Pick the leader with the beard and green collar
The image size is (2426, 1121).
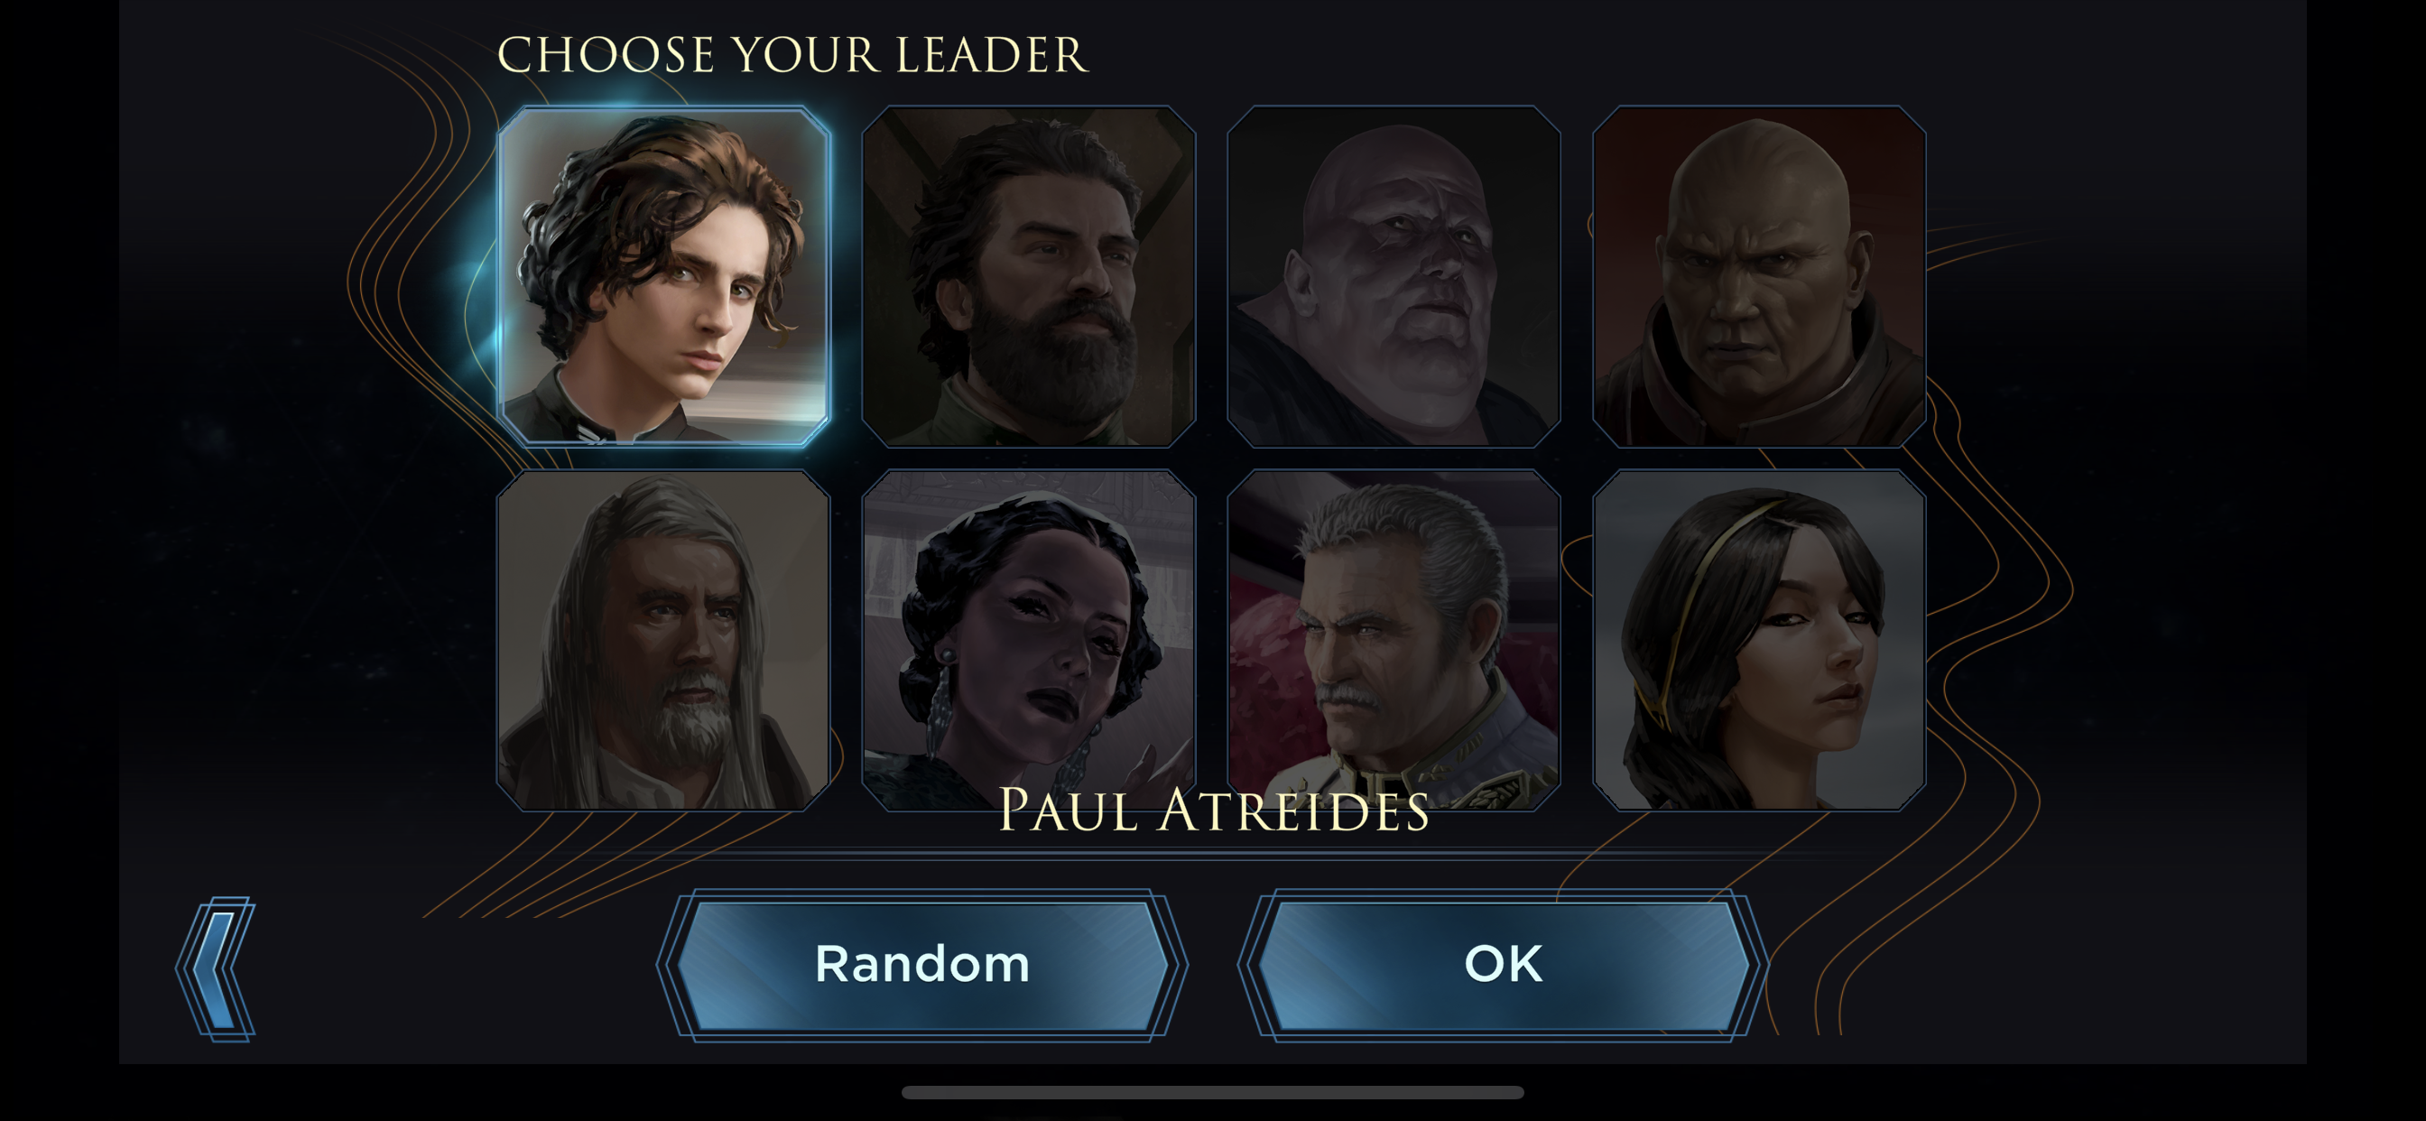coord(1028,276)
